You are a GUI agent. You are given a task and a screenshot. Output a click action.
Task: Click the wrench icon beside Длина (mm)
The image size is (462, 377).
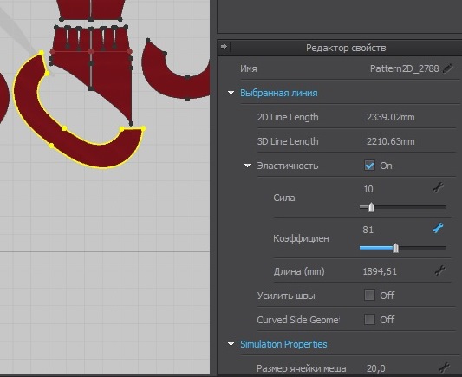tap(439, 270)
